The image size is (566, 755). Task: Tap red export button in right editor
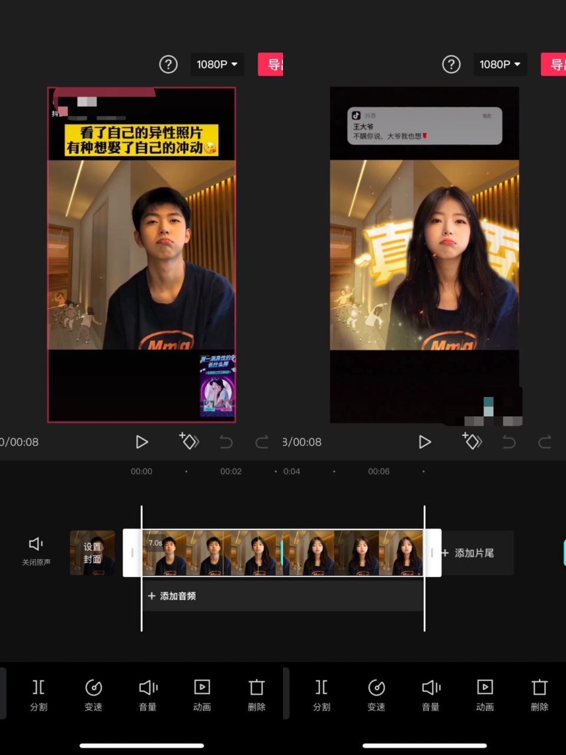[x=554, y=64]
